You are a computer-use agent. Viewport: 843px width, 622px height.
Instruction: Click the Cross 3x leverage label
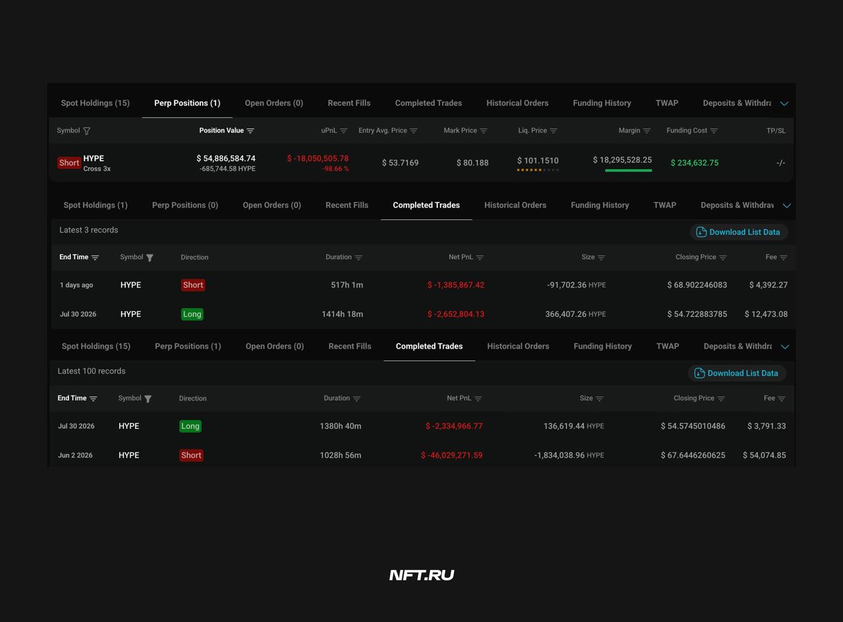coord(97,169)
